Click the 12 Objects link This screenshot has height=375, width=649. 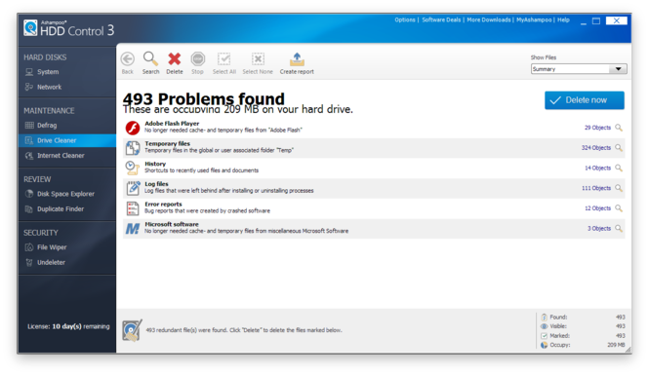(x=597, y=208)
